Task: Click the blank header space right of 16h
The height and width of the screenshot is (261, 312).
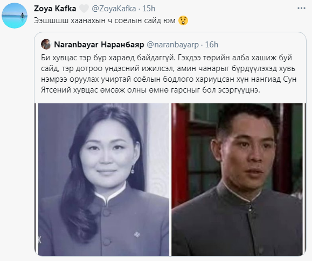Action: tap(262, 45)
